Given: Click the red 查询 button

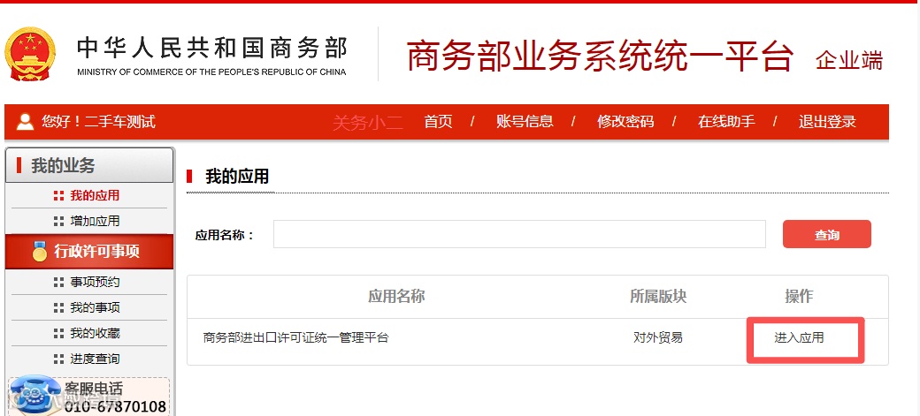Looking at the screenshot, I should 827,234.
